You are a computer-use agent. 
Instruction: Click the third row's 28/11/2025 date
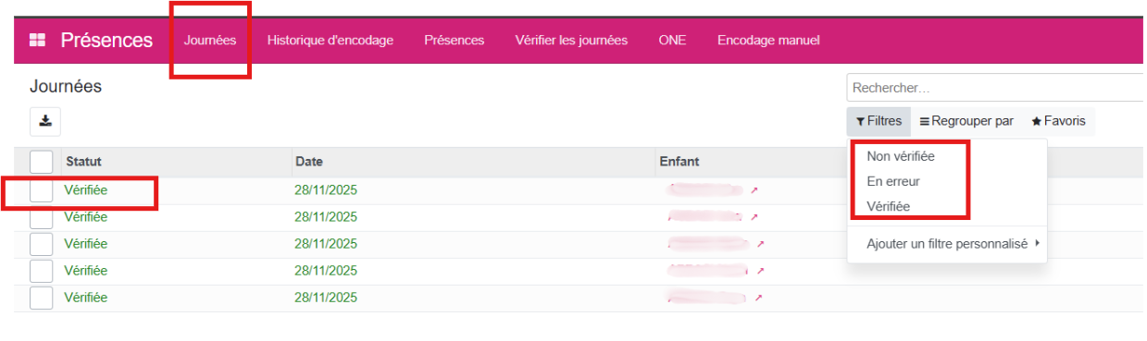click(326, 244)
